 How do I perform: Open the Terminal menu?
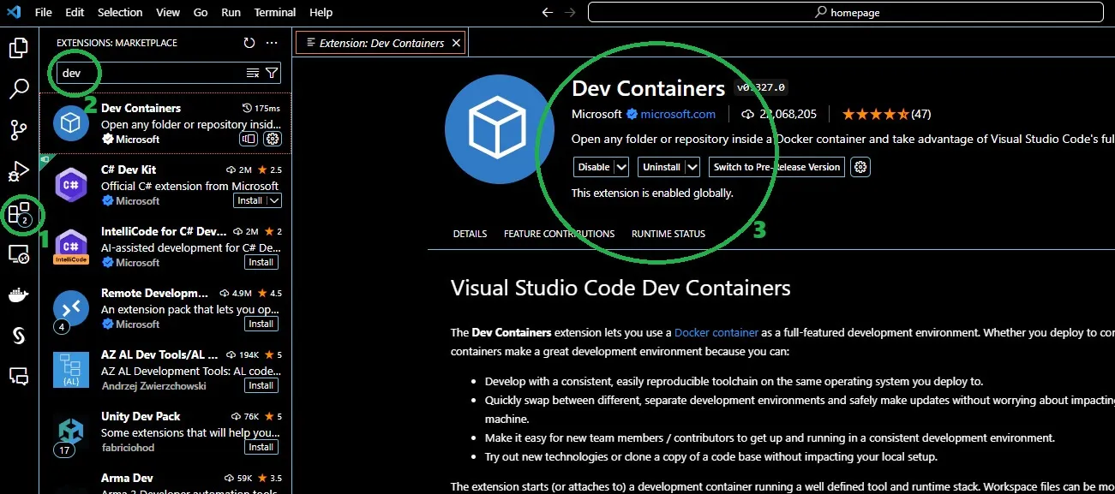point(274,12)
